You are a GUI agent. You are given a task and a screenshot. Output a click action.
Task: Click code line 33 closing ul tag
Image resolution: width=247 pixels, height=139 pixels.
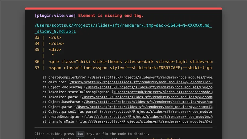point(55,37)
